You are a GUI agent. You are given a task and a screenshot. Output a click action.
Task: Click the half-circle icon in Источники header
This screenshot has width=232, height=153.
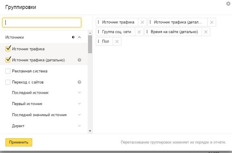point(73,37)
